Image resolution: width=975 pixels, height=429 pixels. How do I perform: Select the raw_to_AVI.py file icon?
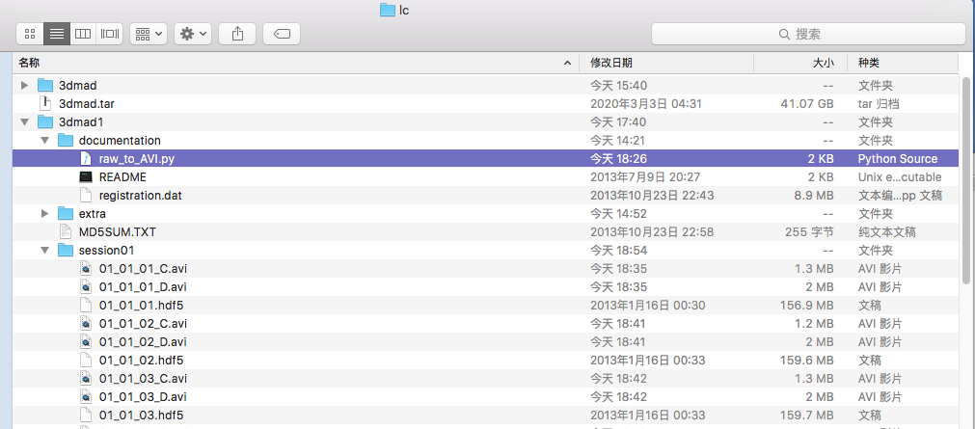click(x=86, y=158)
